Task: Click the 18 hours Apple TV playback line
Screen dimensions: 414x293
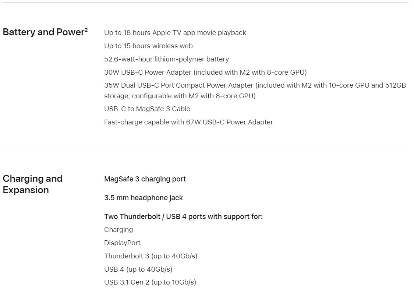Action: pos(175,33)
